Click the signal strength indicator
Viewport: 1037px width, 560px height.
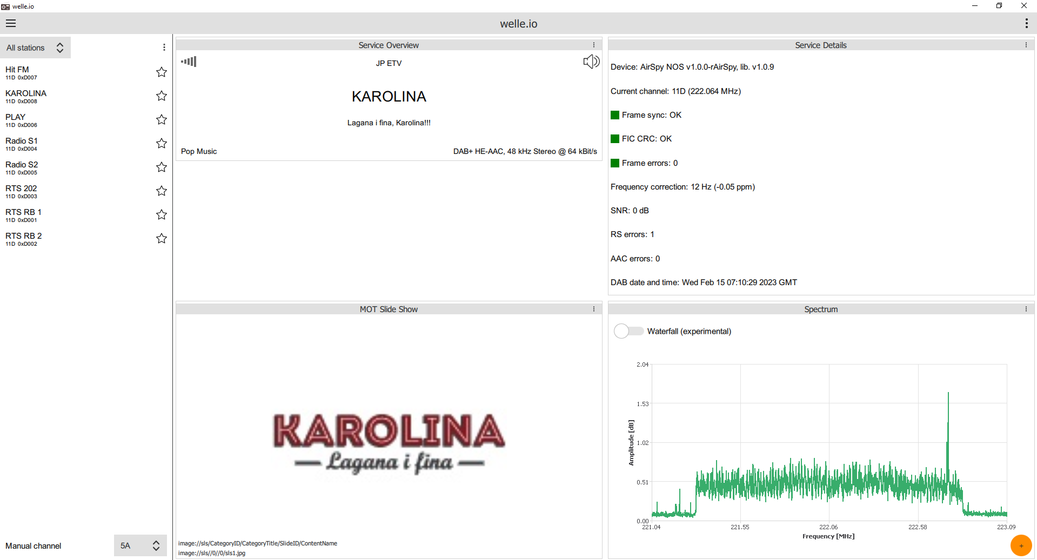(x=189, y=62)
